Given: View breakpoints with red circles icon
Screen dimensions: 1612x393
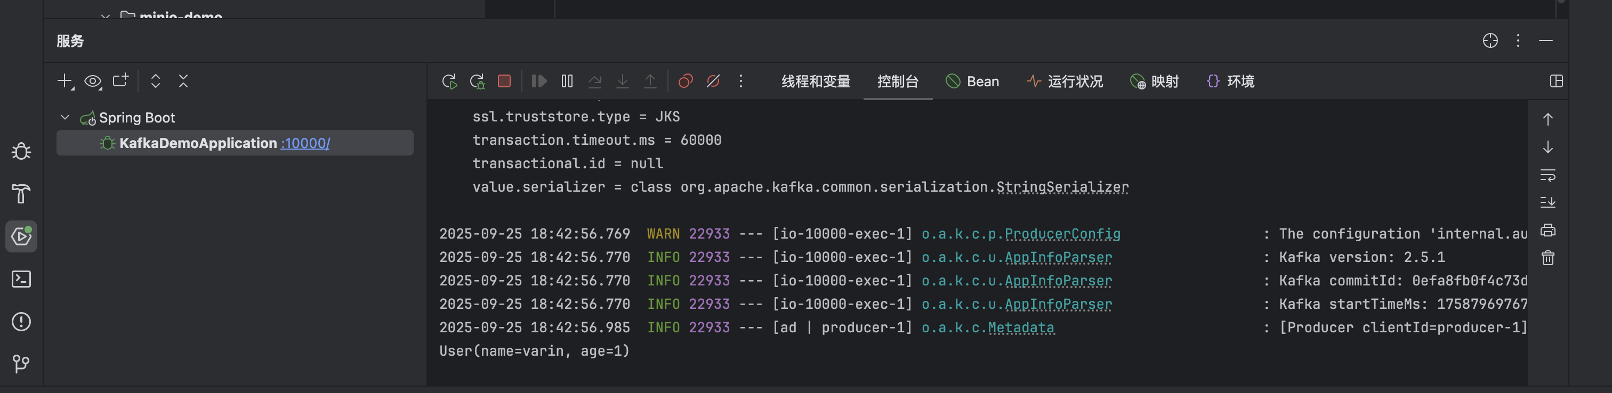Looking at the screenshot, I should point(686,81).
